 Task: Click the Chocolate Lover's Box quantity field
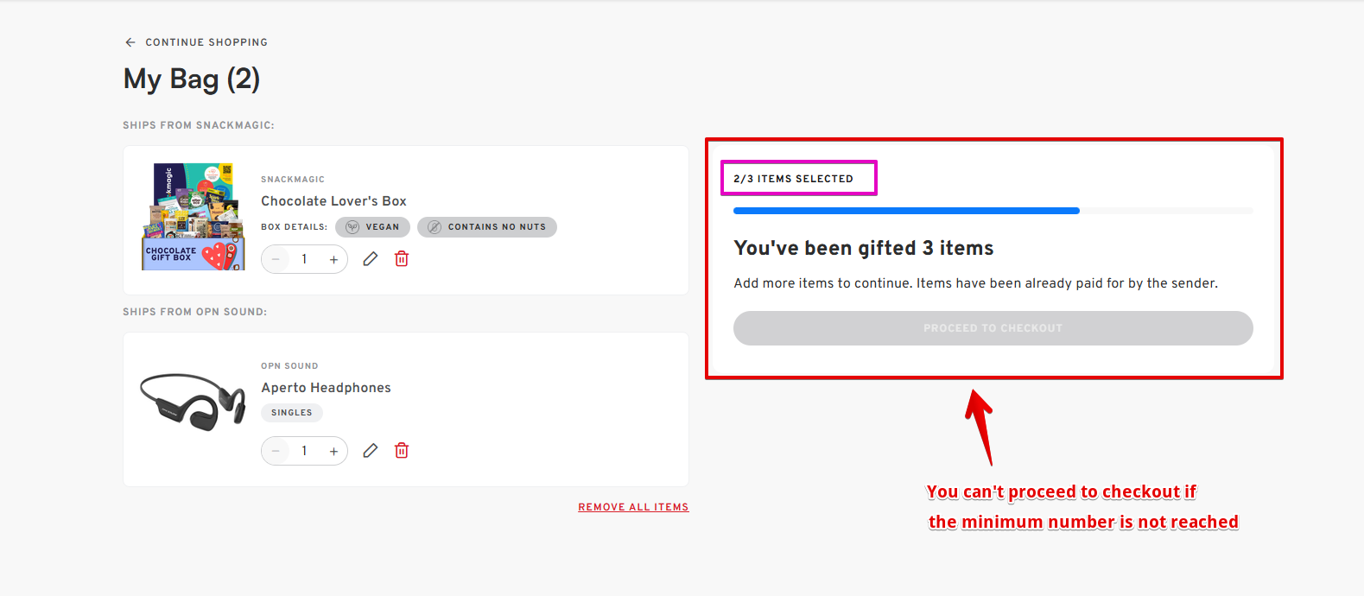point(304,259)
